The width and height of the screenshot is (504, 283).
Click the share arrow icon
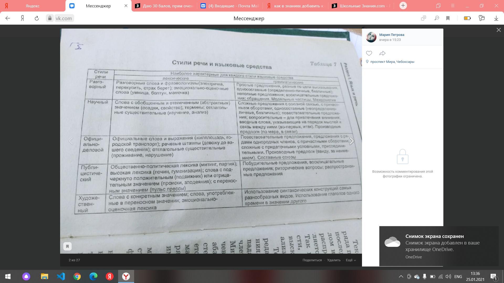pos(382,53)
